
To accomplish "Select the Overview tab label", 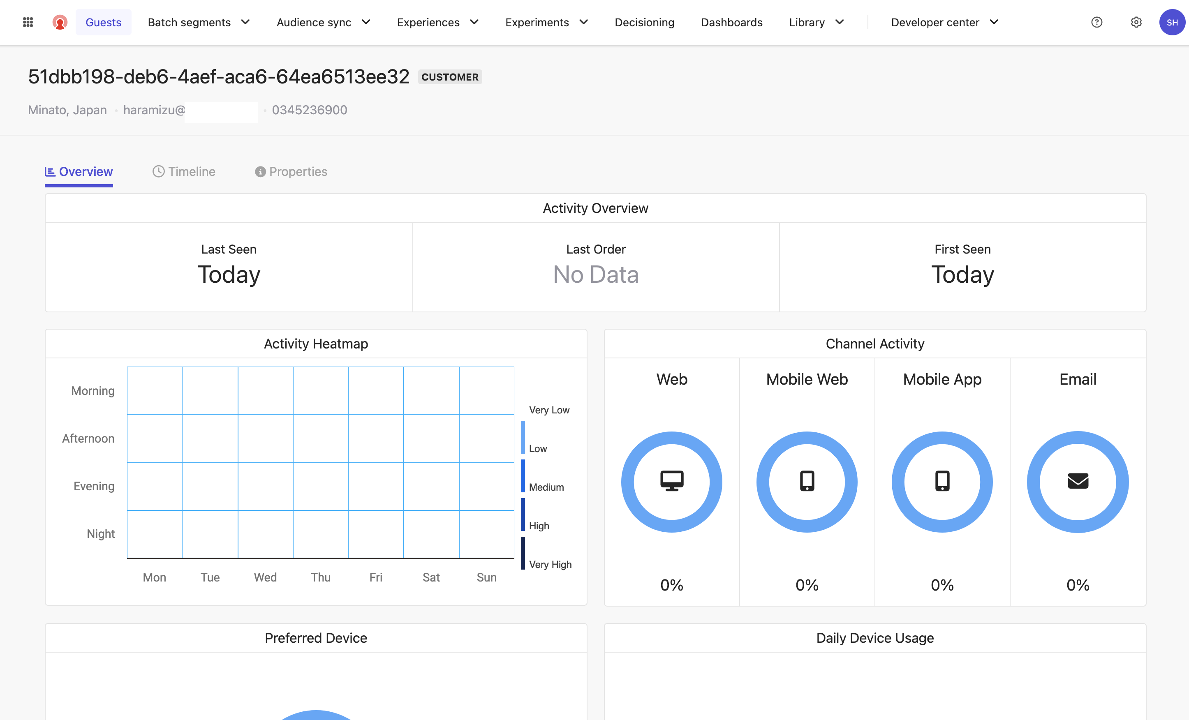I will [86, 172].
